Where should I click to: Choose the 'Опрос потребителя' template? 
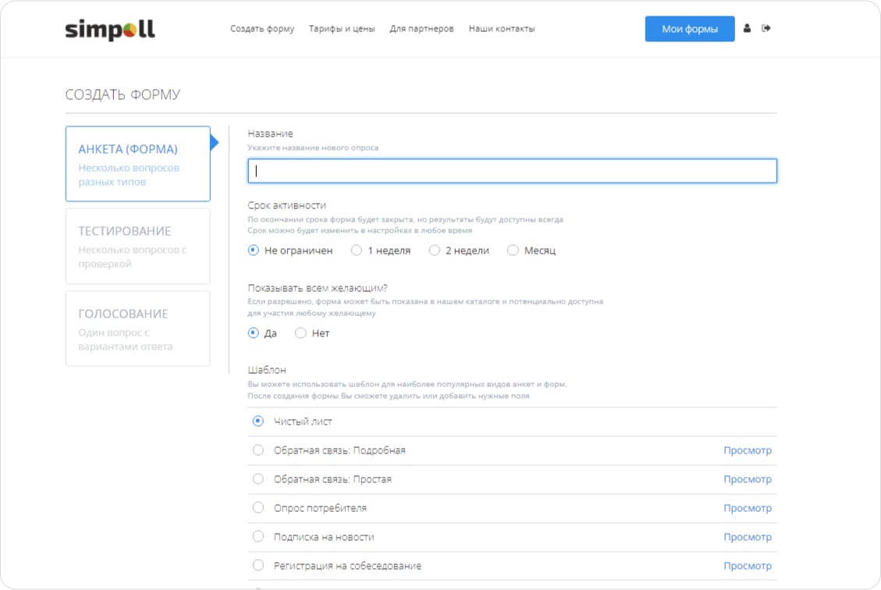tap(258, 508)
